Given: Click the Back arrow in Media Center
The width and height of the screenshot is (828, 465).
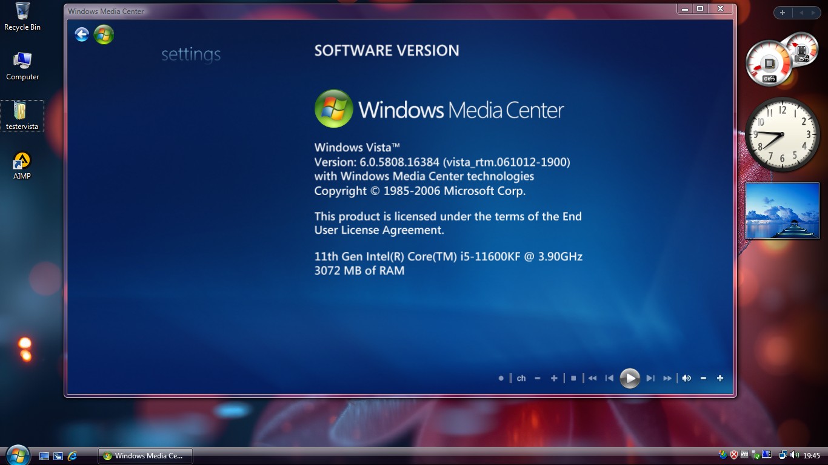Looking at the screenshot, I should click(x=82, y=35).
